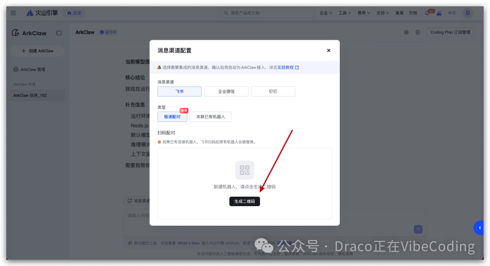The height and width of the screenshot is (266, 490).
Task: Click the 生成二维码 button
Action: point(245,201)
